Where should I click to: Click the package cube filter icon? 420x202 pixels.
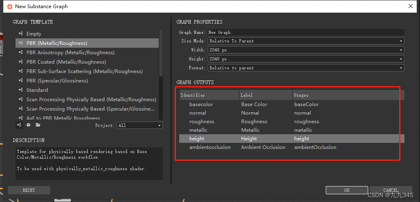[29, 125]
